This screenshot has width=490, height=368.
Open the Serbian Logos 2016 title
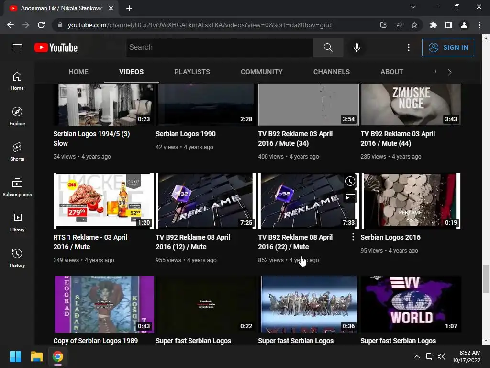coord(390,237)
